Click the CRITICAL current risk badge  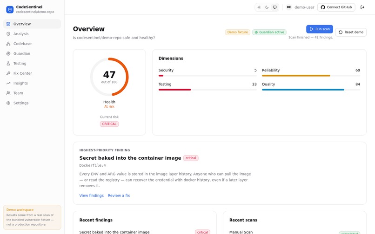[109, 124]
